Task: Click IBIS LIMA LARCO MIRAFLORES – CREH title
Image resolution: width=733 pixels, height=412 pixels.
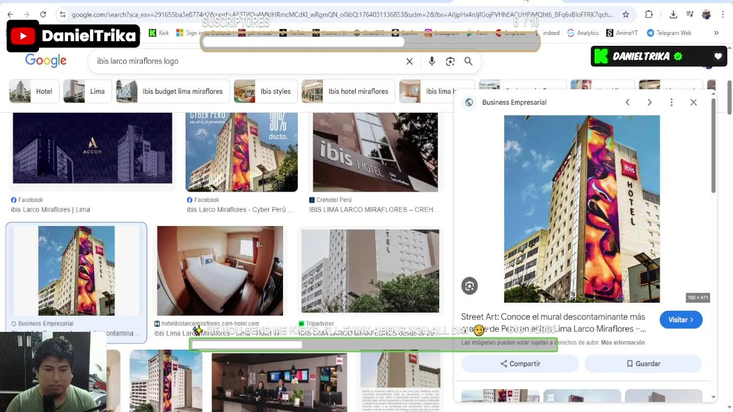Action: [x=375, y=209]
